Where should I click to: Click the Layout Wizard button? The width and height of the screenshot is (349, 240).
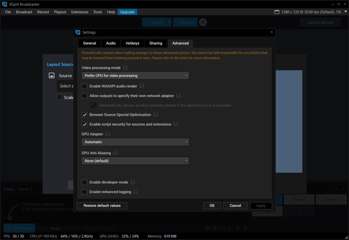pos(320,22)
